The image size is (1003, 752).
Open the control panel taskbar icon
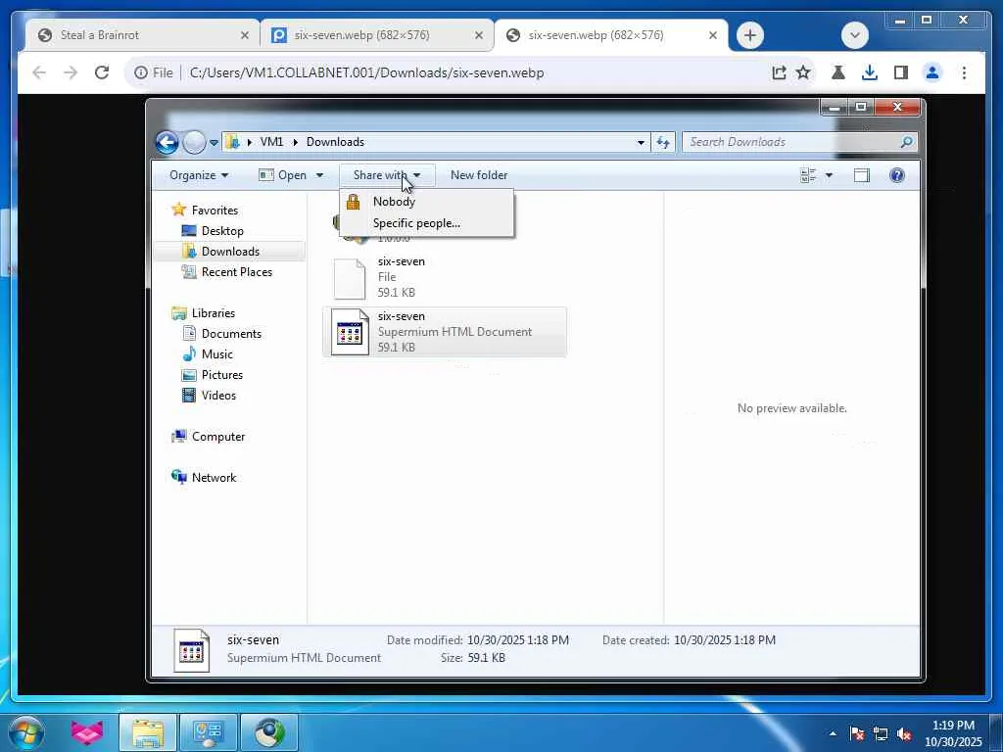coord(209,732)
